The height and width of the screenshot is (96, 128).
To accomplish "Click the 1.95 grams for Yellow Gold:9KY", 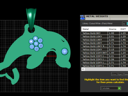I will 111,33.
